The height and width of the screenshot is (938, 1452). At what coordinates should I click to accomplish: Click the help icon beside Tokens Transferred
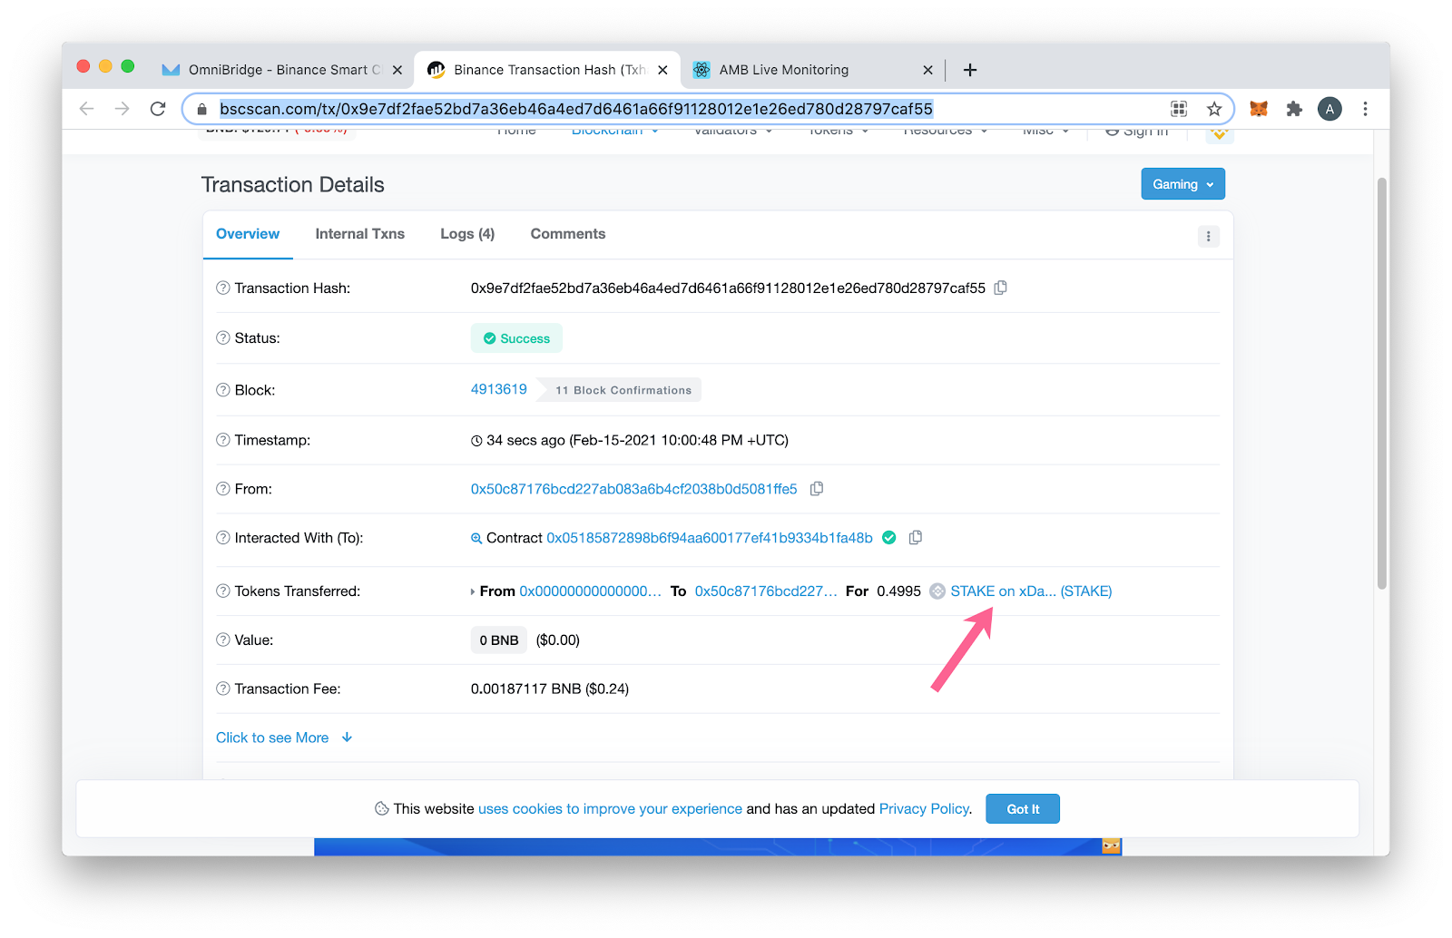tap(223, 591)
